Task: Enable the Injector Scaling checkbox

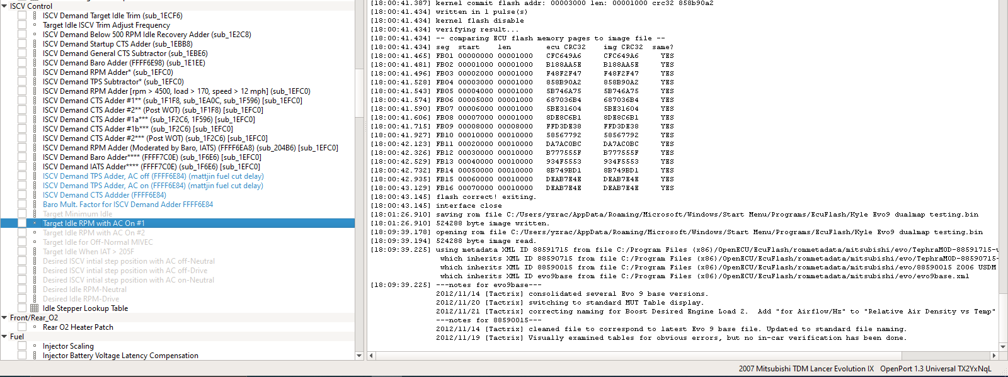Action: pyautogui.click(x=22, y=346)
